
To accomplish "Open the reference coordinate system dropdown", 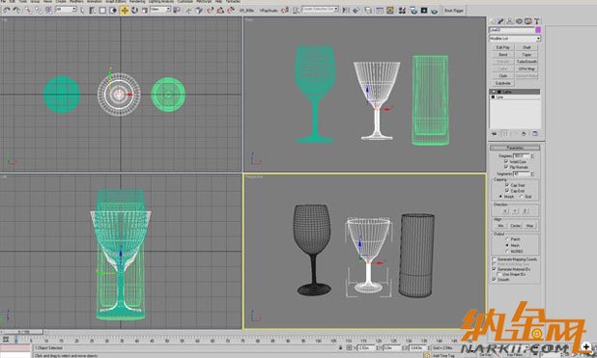I will tap(160, 10).
